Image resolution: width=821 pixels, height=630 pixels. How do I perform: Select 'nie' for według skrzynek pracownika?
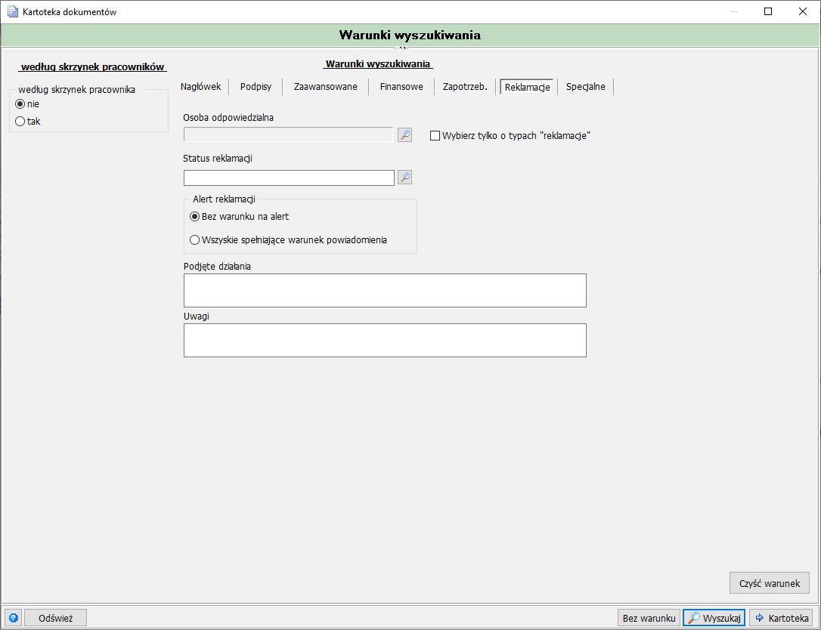click(x=20, y=104)
